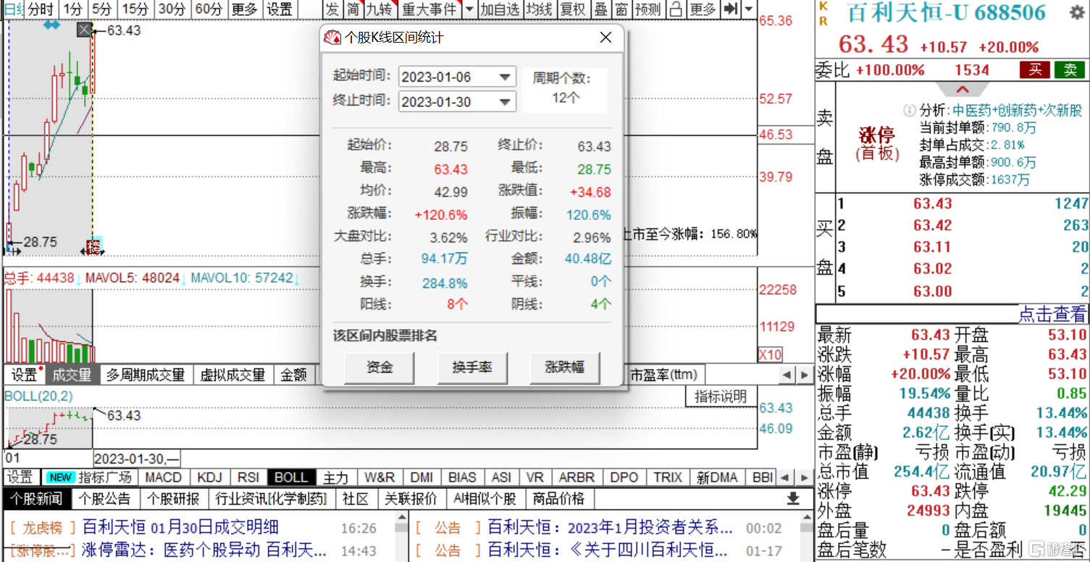Image resolution: width=1090 pixels, height=562 pixels.
Task: Open announcement 2023年1月投资者关系
Action: click(611, 527)
